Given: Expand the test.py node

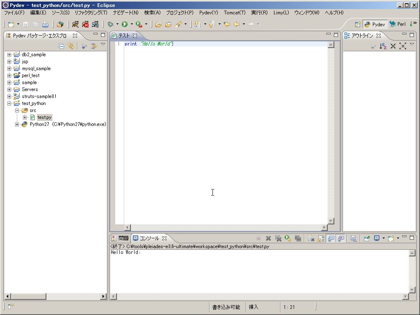Looking at the screenshot, I should point(25,117).
